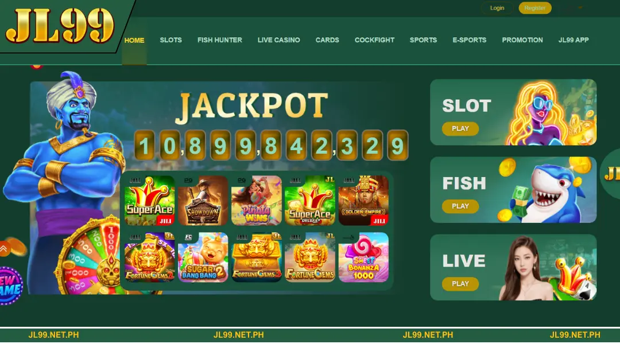Open the Super Ace game tile
The width and height of the screenshot is (620, 344).
[x=149, y=201]
